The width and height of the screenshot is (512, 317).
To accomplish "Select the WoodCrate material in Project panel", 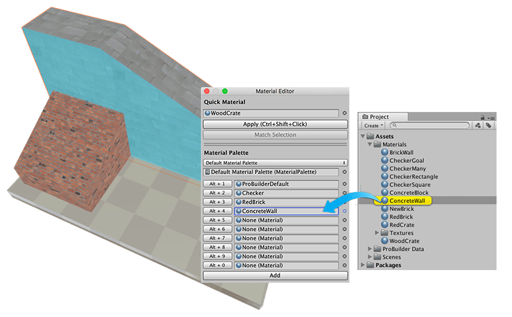I will [400, 241].
